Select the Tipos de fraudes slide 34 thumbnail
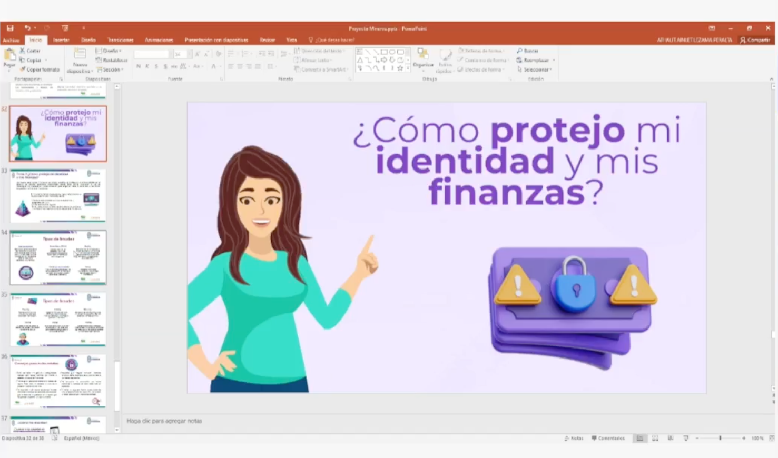The width and height of the screenshot is (778, 458). pos(58,257)
